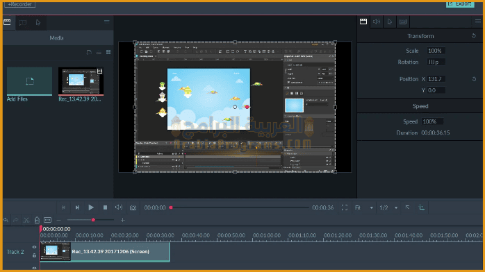Zoom out the timeline with minus
Image resolution: width=485 pixels, height=272 pixels.
pyautogui.click(x=59, y=220)
